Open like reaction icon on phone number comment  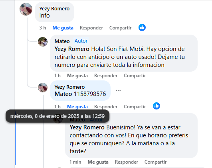157,106
